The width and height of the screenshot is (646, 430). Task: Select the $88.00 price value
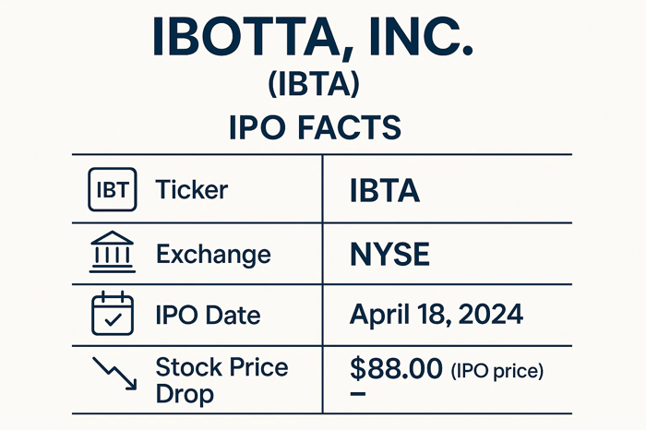[x=397, y=369]
